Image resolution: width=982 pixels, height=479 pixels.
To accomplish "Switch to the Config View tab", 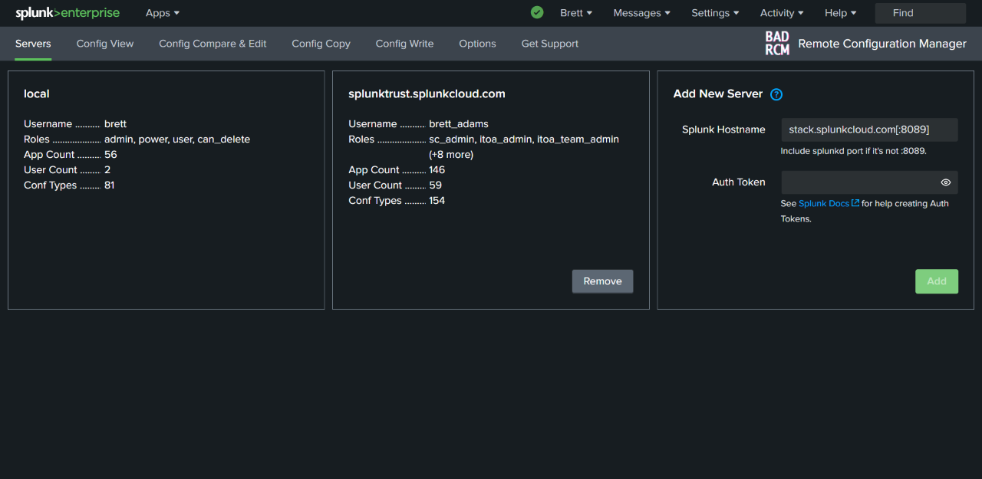I will point(105,44).
